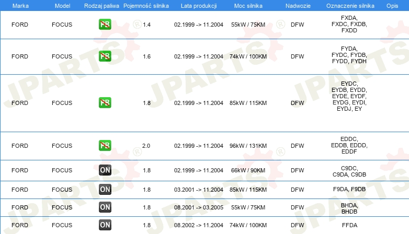Click the petrol icon in the 85kW / 115KM EYDC row
Screen dimensions: 409x234
click(105, 103)
